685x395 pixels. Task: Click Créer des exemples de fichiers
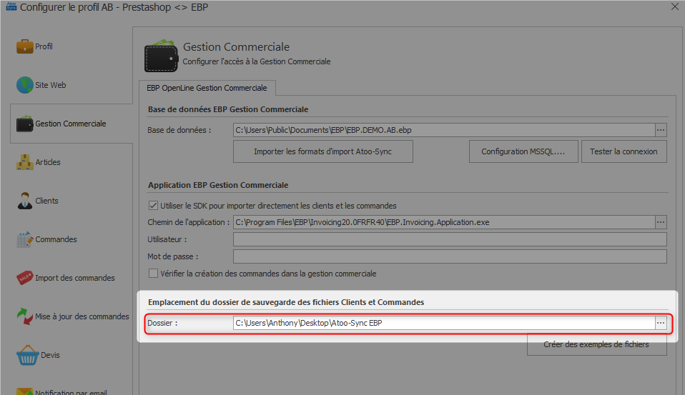(x=597, y=344)
